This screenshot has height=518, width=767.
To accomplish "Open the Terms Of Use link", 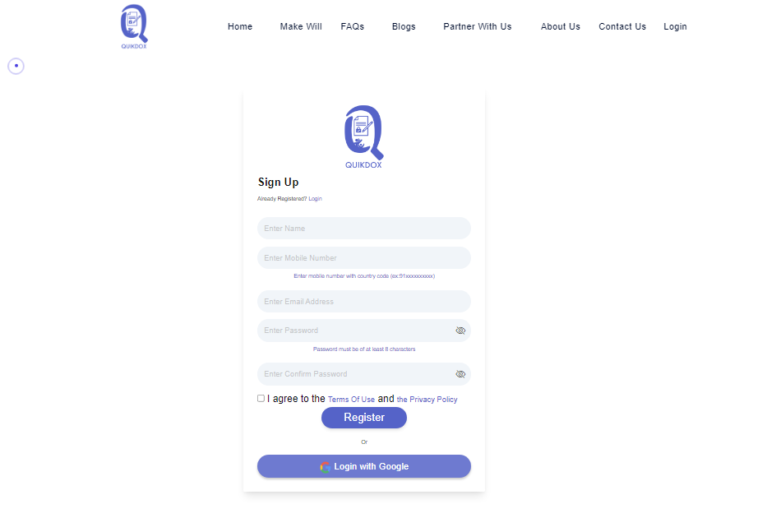I will click(x=351, y=399).
